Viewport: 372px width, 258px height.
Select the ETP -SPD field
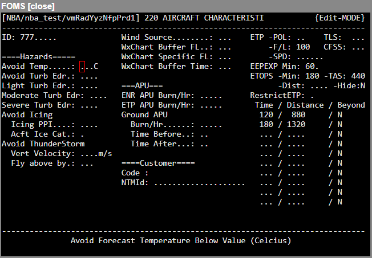[x=310, y=57]
